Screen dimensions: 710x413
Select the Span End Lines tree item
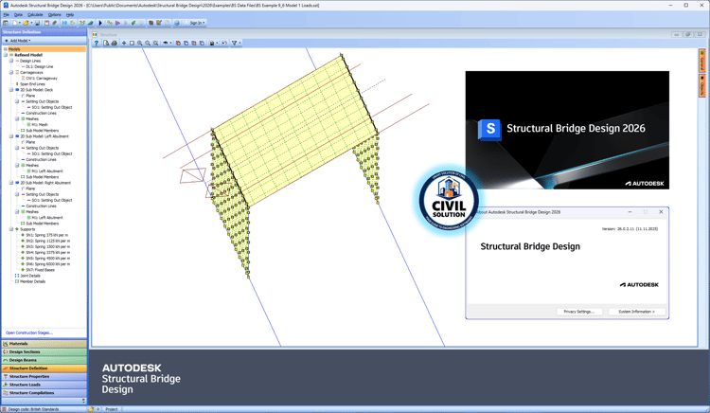pos(32,84)
